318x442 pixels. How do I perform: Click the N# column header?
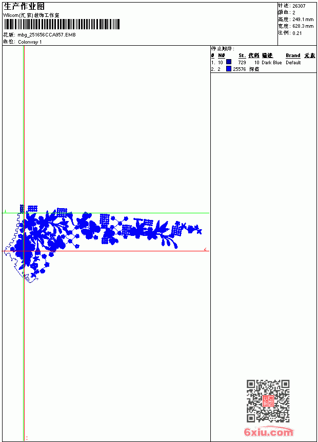(x=222, y=56)
